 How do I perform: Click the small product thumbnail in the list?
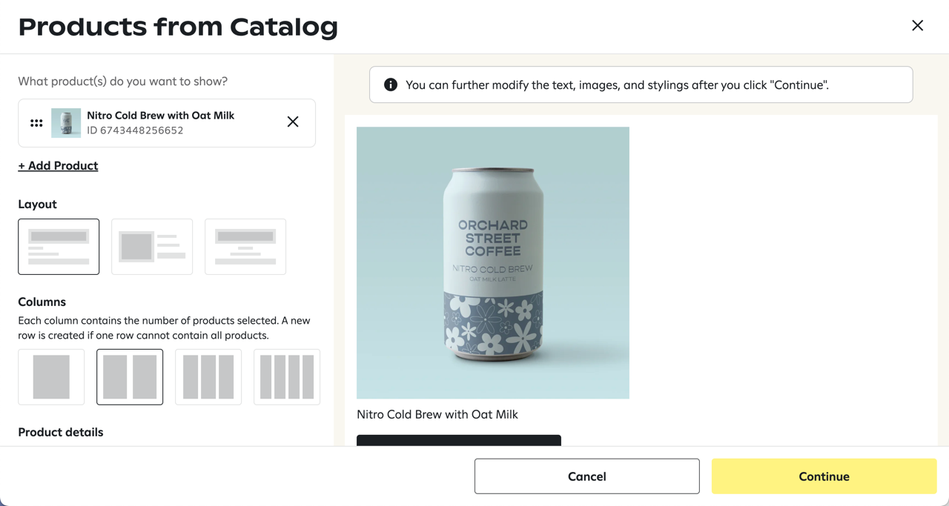click(x=66, y=123)
